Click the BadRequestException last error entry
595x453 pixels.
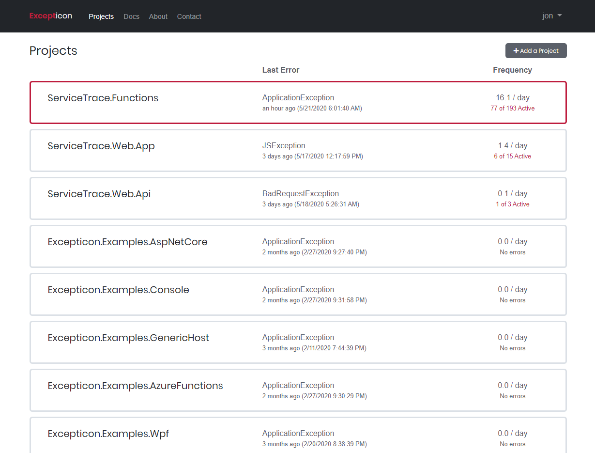(x=300, y=194)
